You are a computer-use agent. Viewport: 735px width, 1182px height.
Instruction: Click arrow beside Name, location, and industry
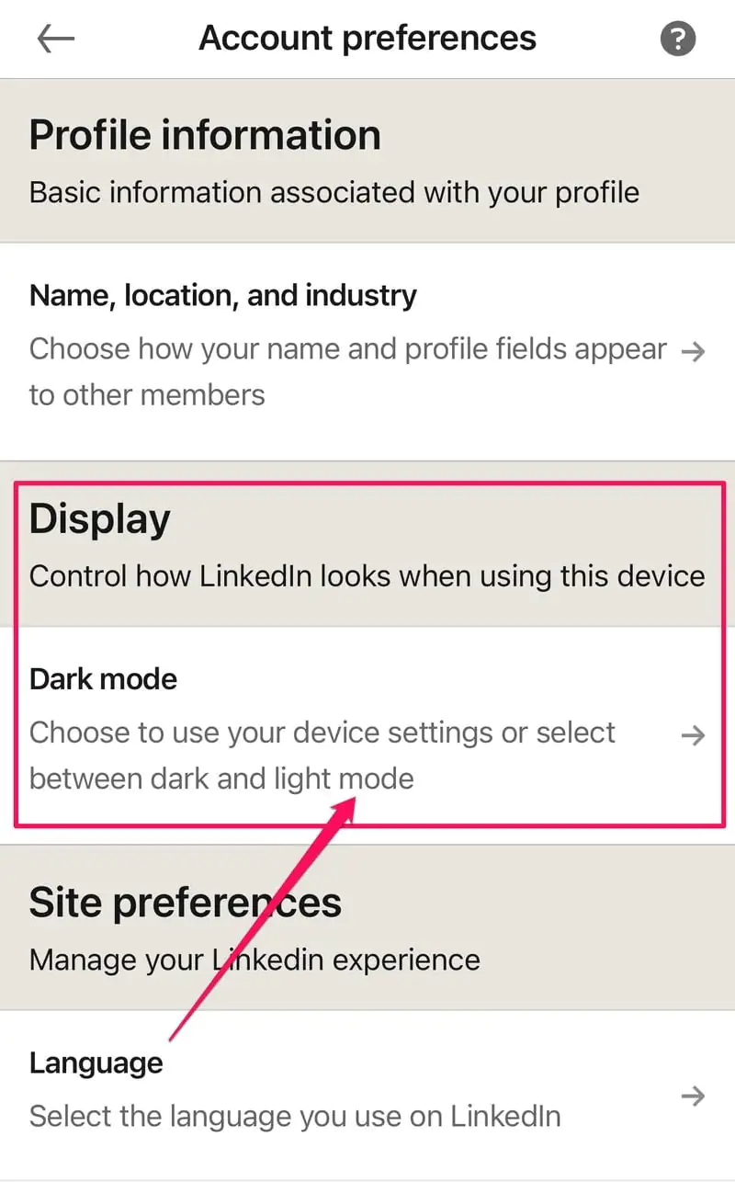pos(694,350)
